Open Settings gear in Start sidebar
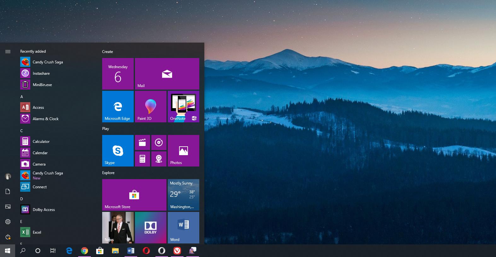 click(x=8, y=222)
